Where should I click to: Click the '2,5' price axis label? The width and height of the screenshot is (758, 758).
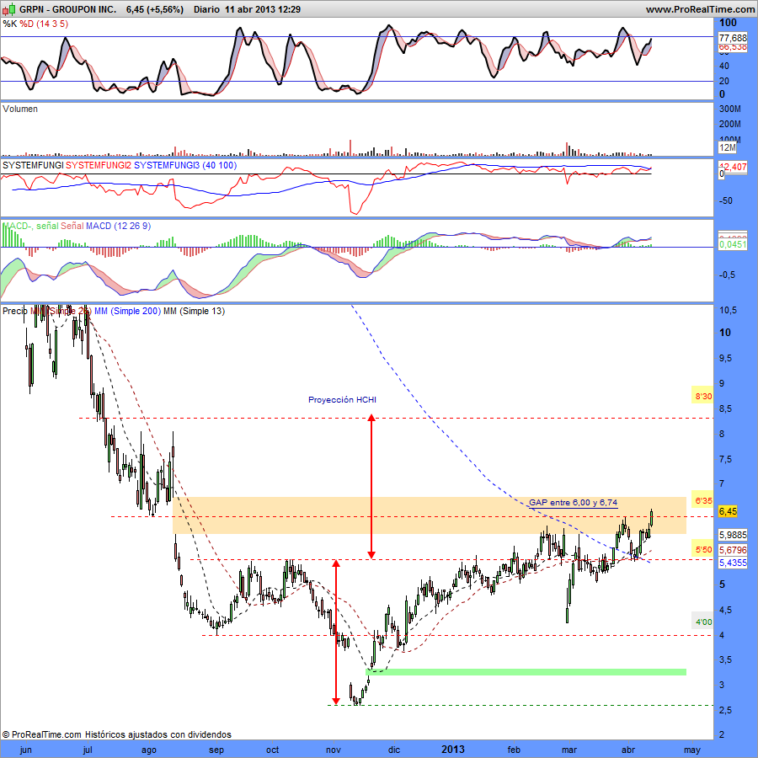pyautogui.click(x=726, y=710)
